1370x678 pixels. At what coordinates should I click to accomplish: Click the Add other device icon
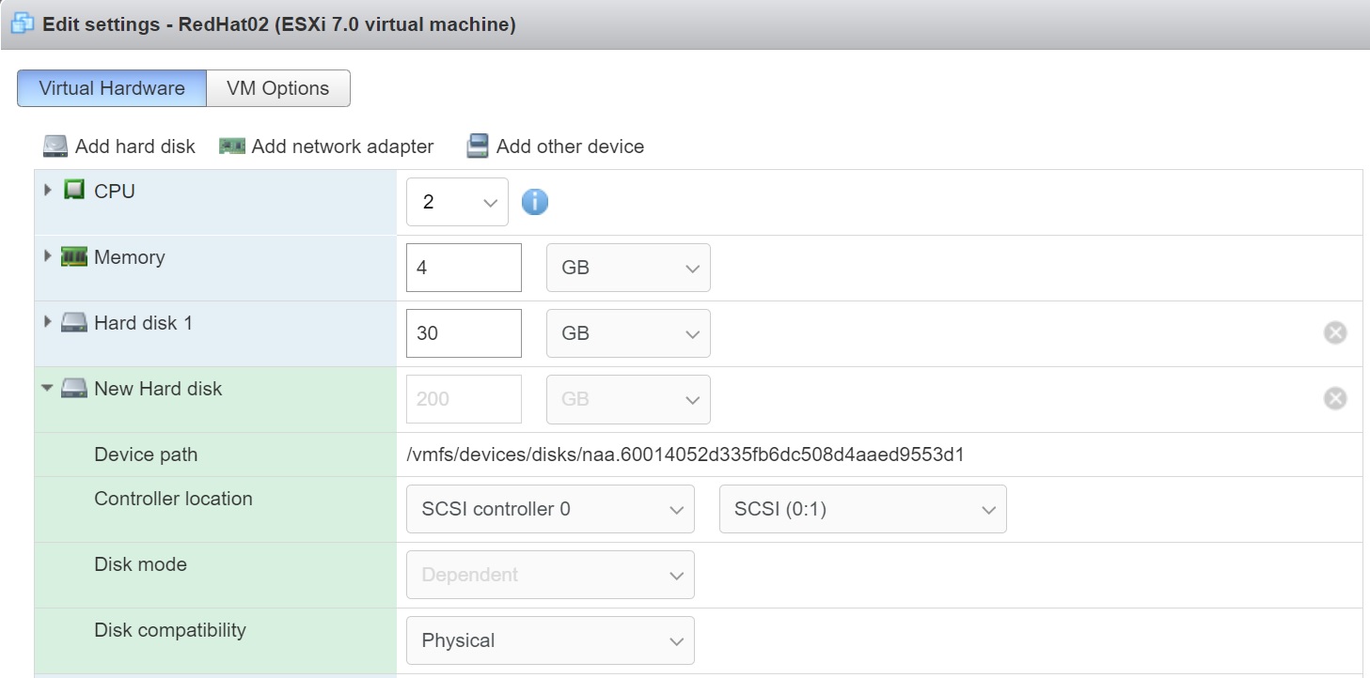click(478, 146)
